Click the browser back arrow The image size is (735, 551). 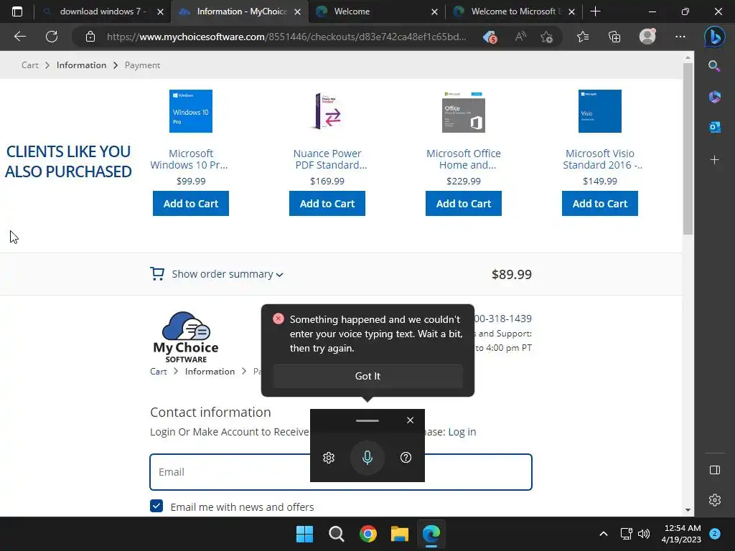pos(19,37)
